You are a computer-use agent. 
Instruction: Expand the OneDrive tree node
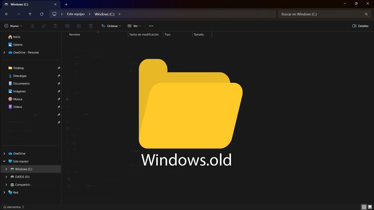pyautogui.click(x=4, y=153)
